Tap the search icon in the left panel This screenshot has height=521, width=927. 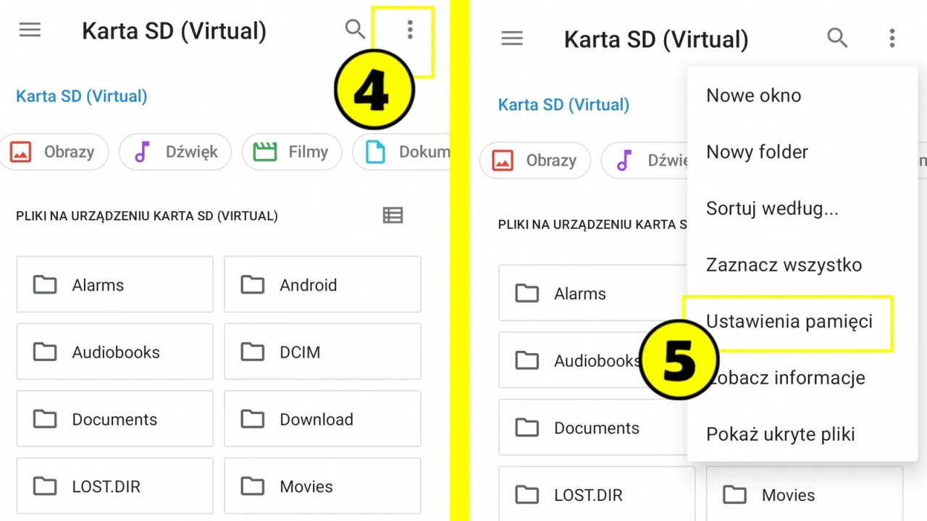pyautogui.click(x=355, y=29)
